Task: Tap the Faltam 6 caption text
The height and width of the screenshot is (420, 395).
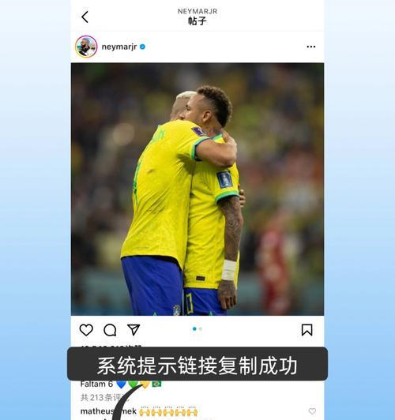Action: [96, 384]
